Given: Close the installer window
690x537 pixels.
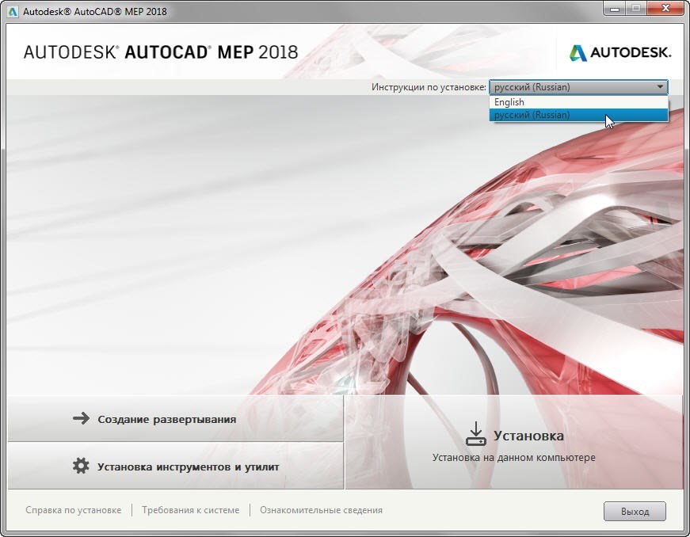Looking at the screenshot, I should 665,9.
